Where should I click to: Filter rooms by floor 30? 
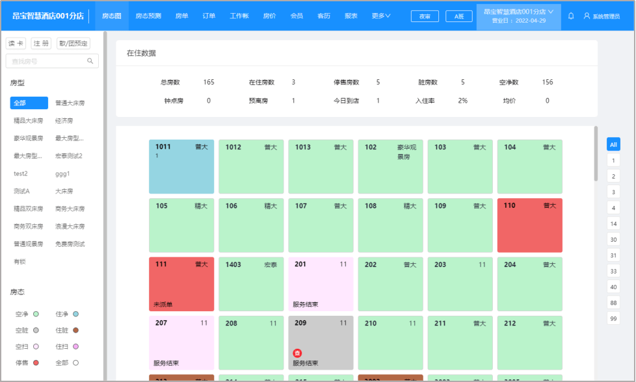coord(613,240)
